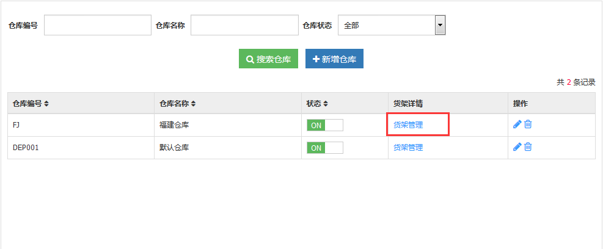The height and width of the screenshot is (249, 603).
Task: Open 货架管理 link for DEP001 warehouse
Action: point(407,147)
